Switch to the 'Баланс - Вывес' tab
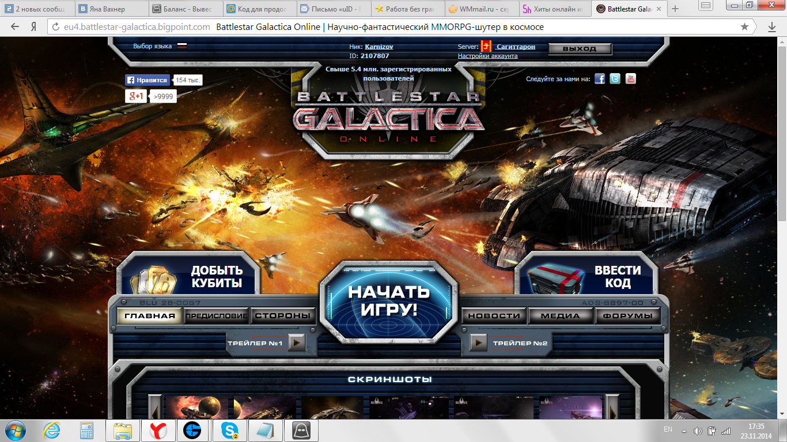The width and height of the screenshot is (787, 442). coord(184,9)
